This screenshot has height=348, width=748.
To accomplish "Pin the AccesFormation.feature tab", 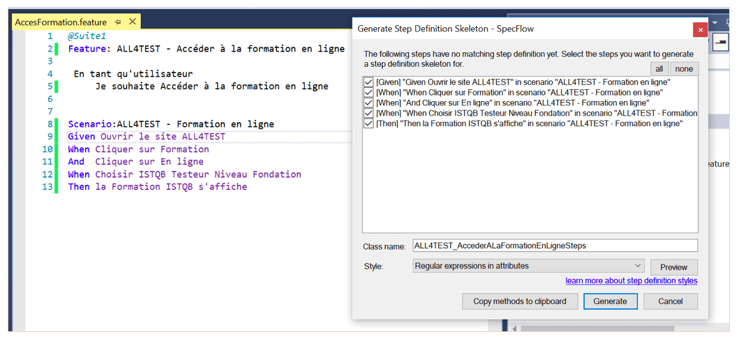I will coord(118,22).
